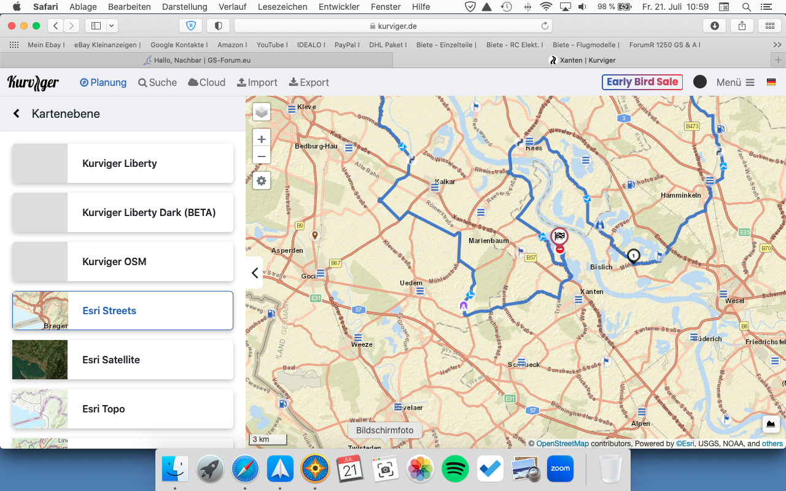Open the map layers icon on the map
This screenshot has width=786, height=491.
pyautogui.click(x=262, y=112)
